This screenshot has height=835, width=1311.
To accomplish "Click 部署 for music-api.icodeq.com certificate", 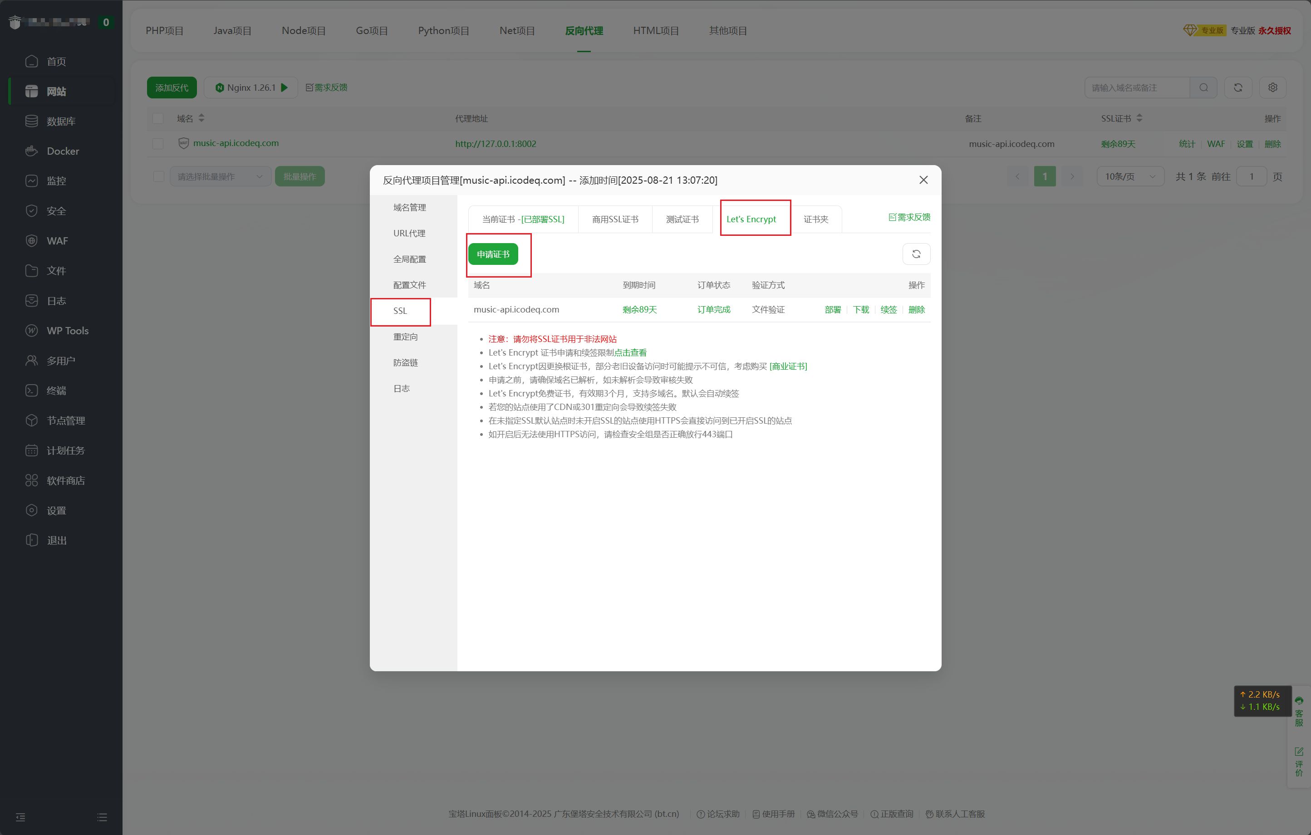I will click(833, 309).
